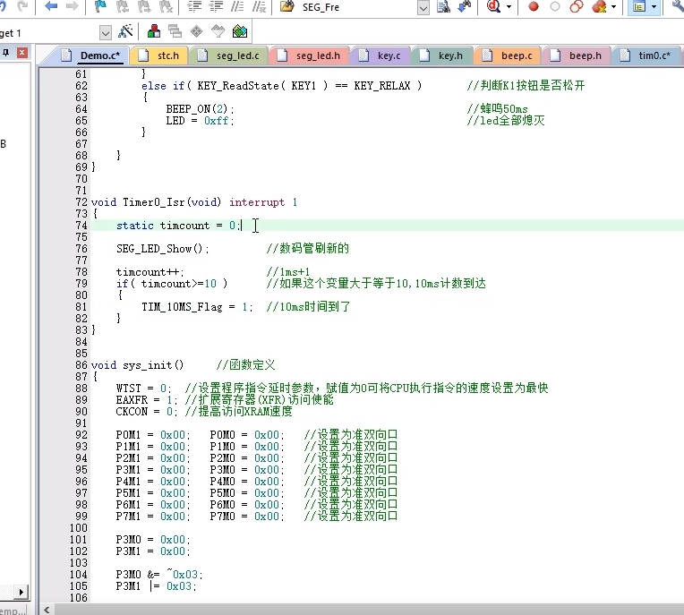
Task: Open Options for Target magic wand icon
Action: (125, 31)
